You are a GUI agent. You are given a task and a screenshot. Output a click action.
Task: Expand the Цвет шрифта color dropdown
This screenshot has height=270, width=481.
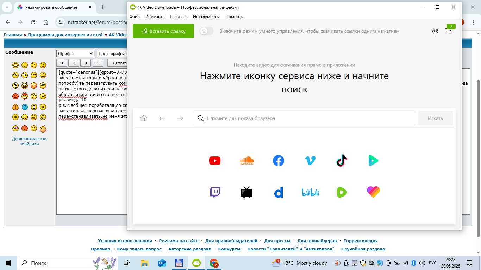(x=112, y=53)
